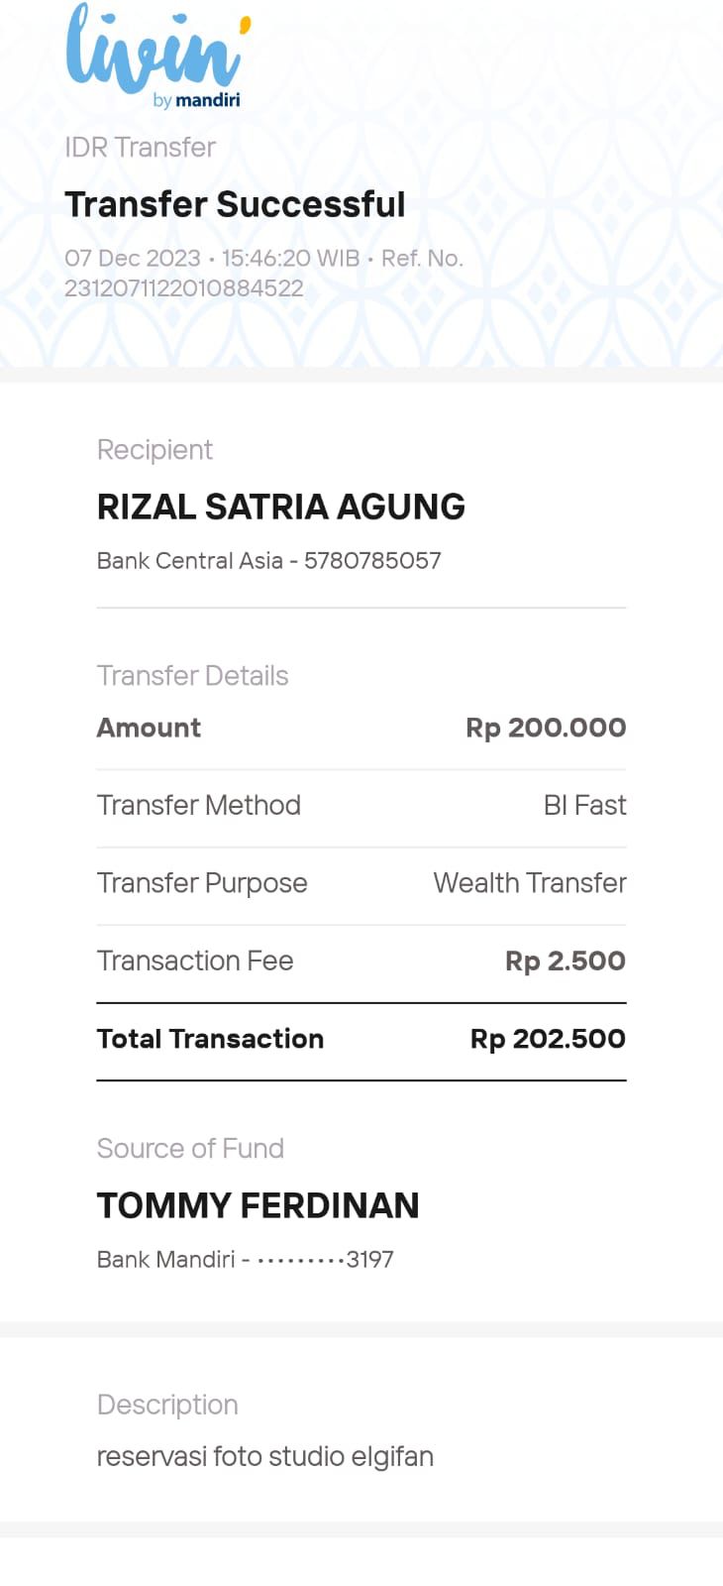Click the Source of Fund header
Viewport: 723px width, 1586px height.
click(190, 1148)
